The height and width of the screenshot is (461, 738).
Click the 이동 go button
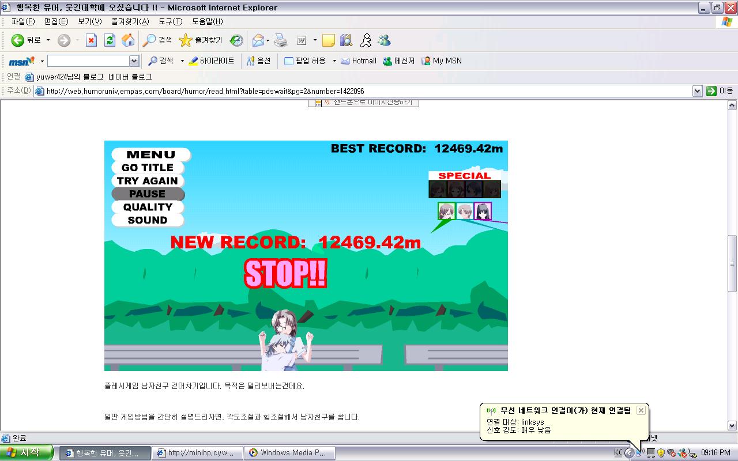coord(720,91)
